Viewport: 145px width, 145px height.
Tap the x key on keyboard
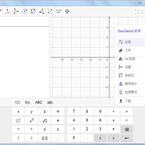pos(18,112)
